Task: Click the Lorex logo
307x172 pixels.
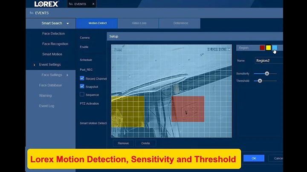Action: point(46,4)
